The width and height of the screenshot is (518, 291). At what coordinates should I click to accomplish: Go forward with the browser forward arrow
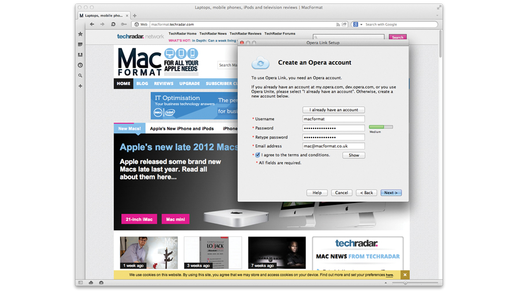click(102, 24)
